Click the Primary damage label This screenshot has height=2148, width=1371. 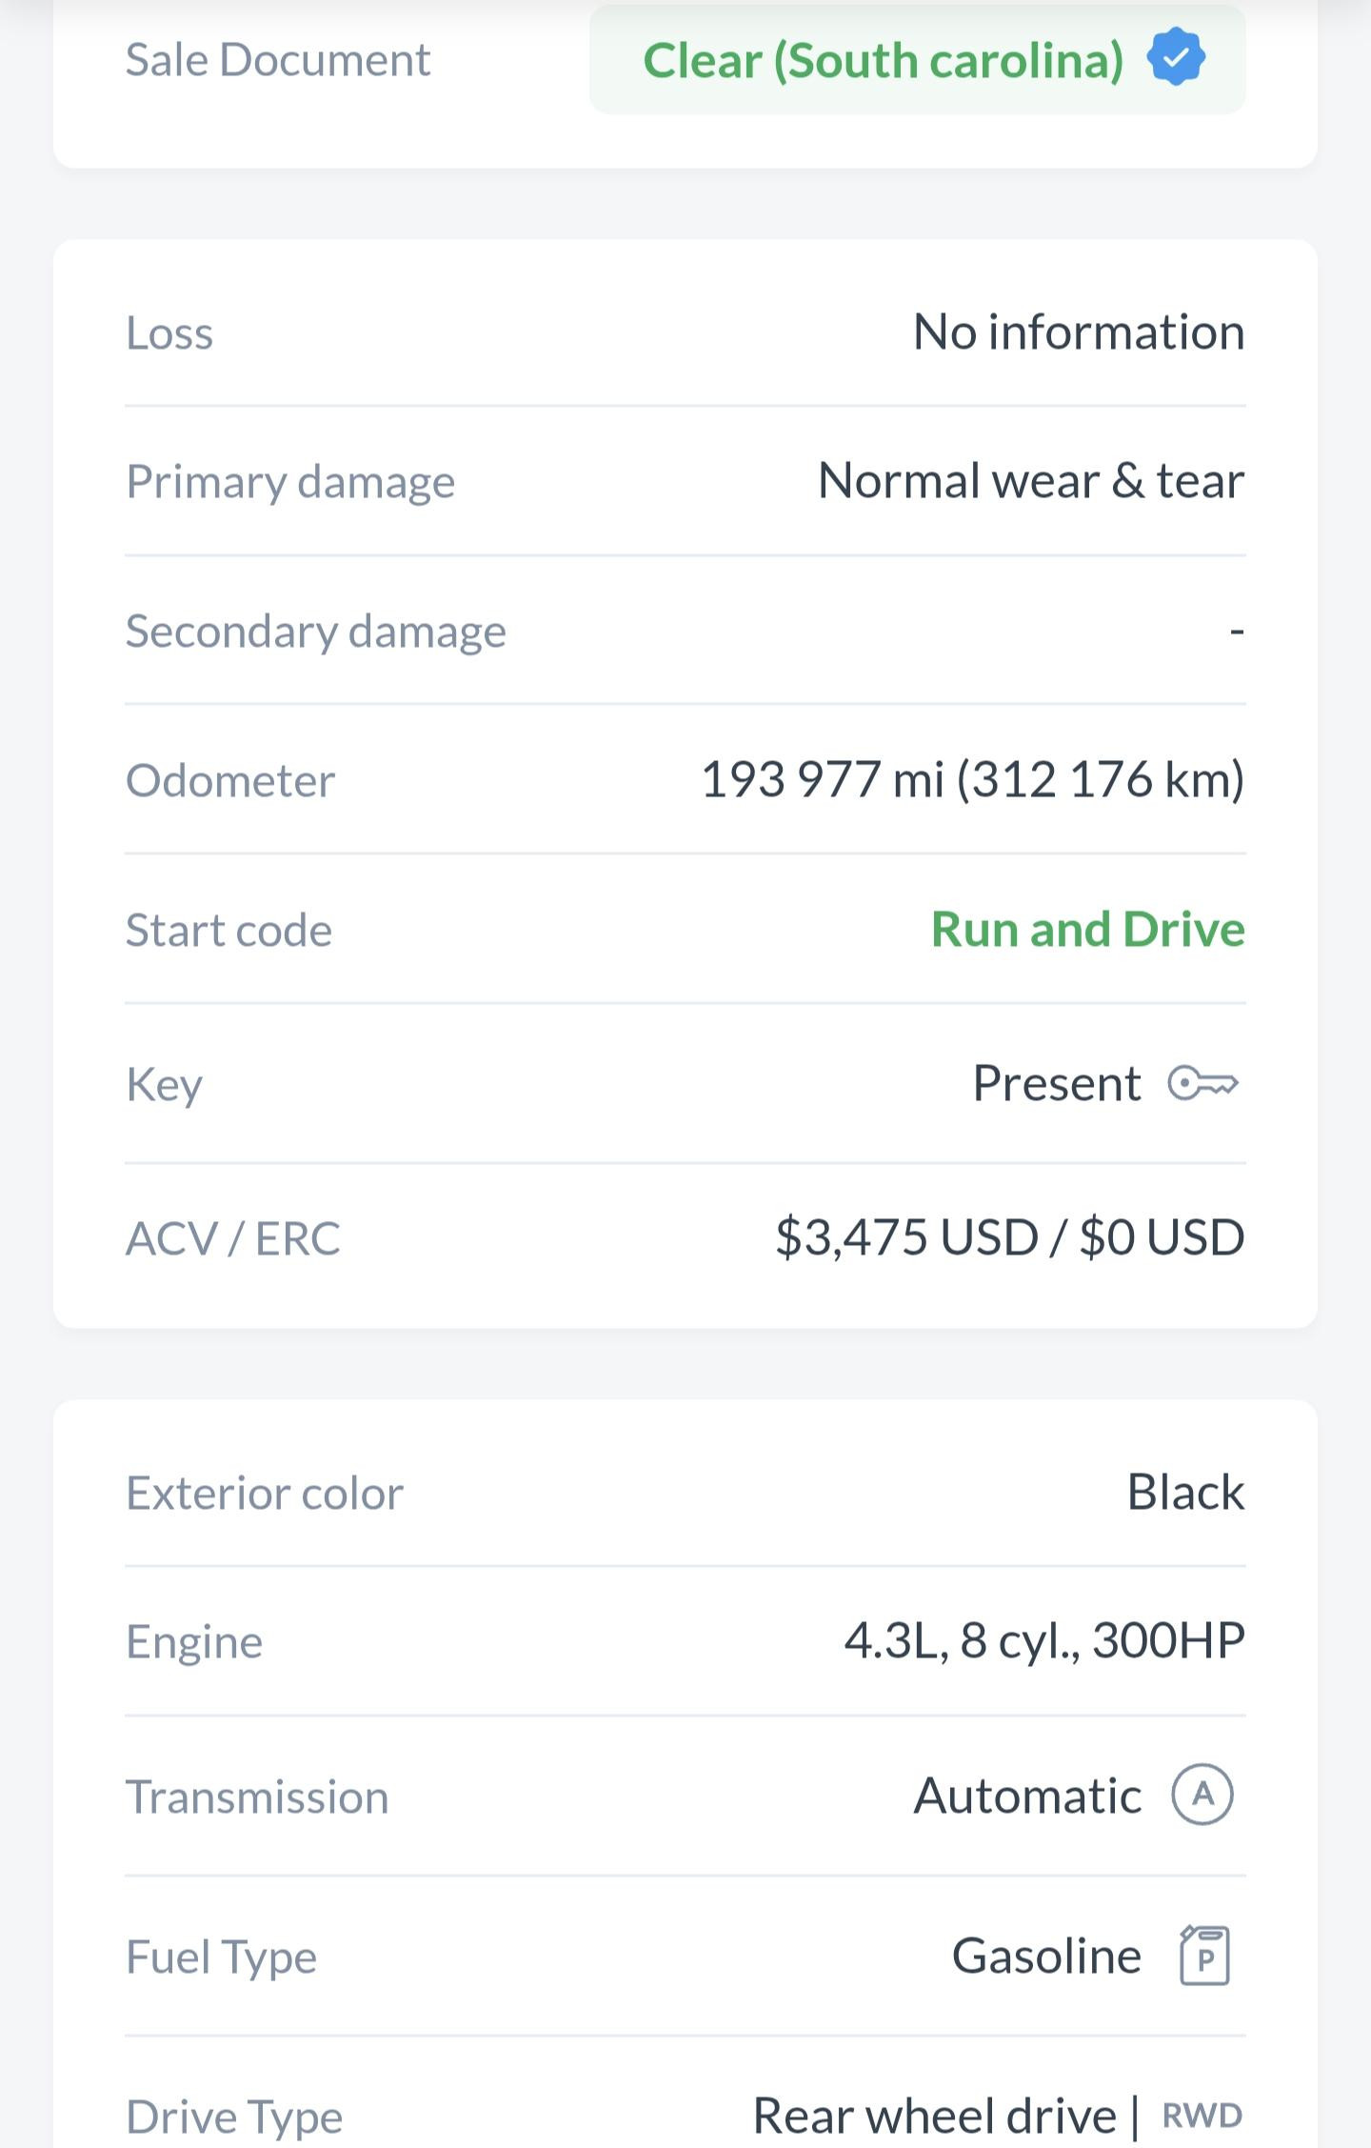coord(290,481)
